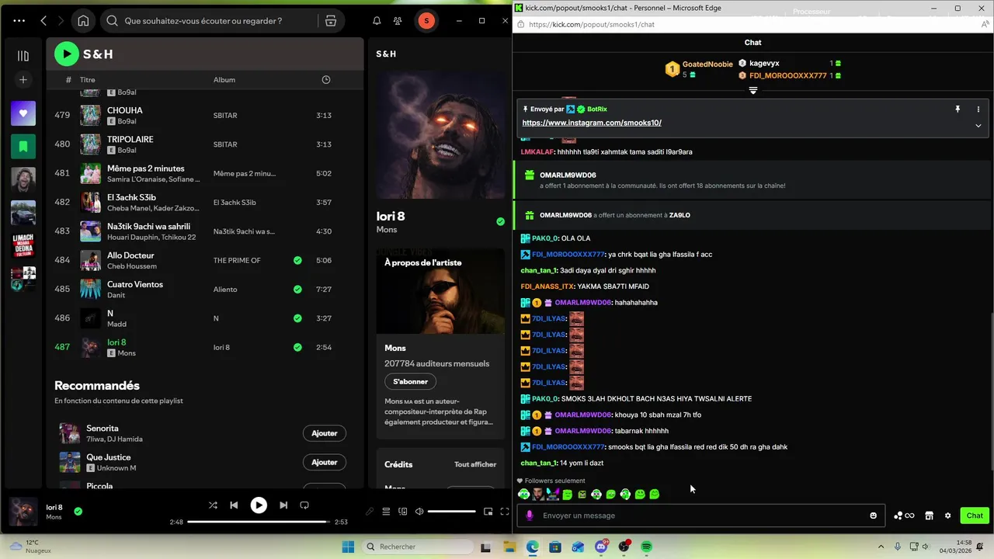Click the play button in player bar
Screen dimensions: 994x559
click(x=259, y=505)
